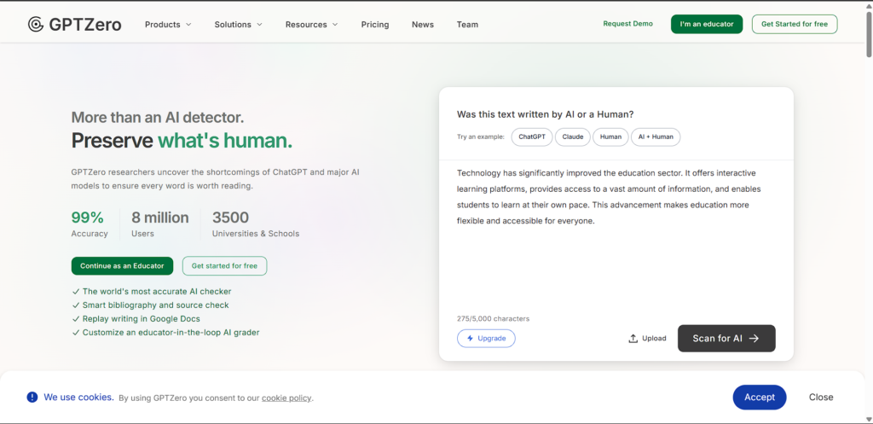Screen dimensions: 873x424
Task: Click the page vertical scrollbar thumb
Action: pyautogui.click(x=869, y=34)
